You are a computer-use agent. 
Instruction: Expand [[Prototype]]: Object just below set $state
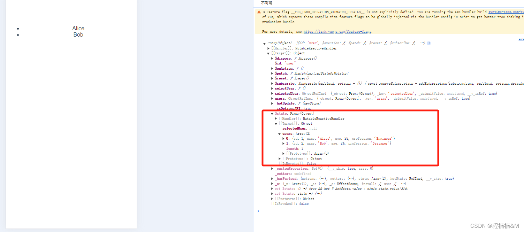(x=272, y=199)
